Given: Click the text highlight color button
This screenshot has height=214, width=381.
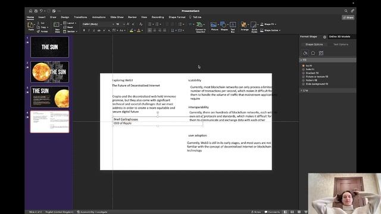Looking at the screenshot, I should [x=132, y=30].
